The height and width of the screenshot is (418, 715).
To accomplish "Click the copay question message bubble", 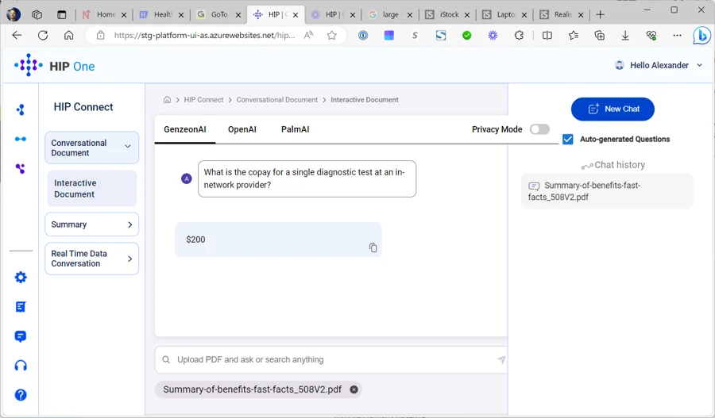I will click(x=307, y=178).
